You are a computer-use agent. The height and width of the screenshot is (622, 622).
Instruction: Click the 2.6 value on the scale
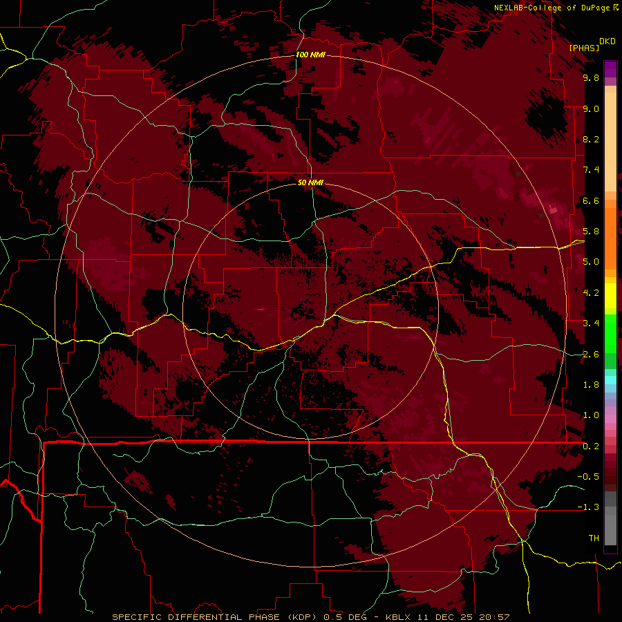pyautogui.click(x=591, y=354)
